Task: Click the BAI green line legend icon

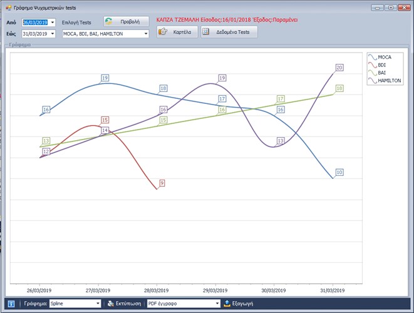Action: (x=373, y=73)
